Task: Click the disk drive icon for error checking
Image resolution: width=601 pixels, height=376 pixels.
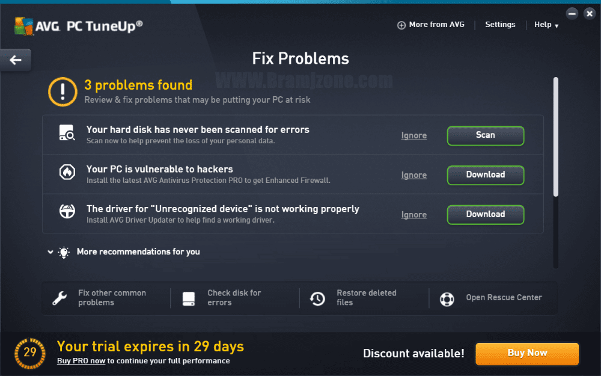Action: (189, 298)
